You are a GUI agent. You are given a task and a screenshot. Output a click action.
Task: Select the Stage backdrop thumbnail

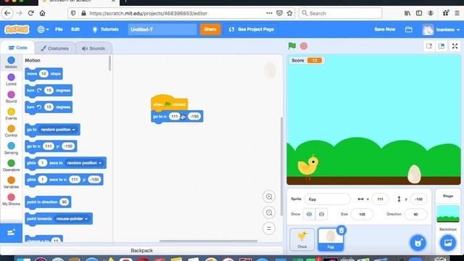pyautogui.click(x=448, y=213)
